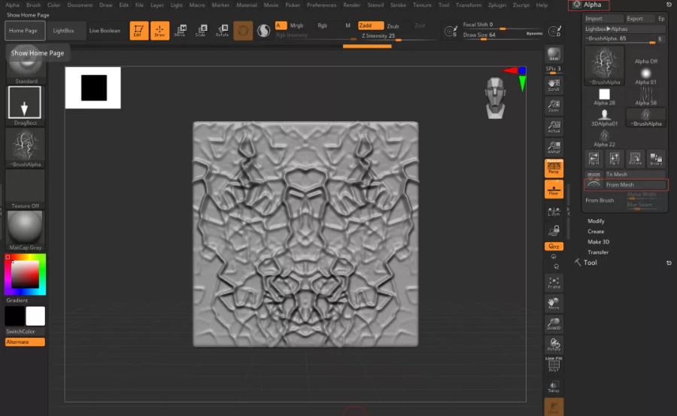Expand the Create subpalette
The width and height of the screenshot is (677, 416).
pyautogui.click(x=596, y=231)
